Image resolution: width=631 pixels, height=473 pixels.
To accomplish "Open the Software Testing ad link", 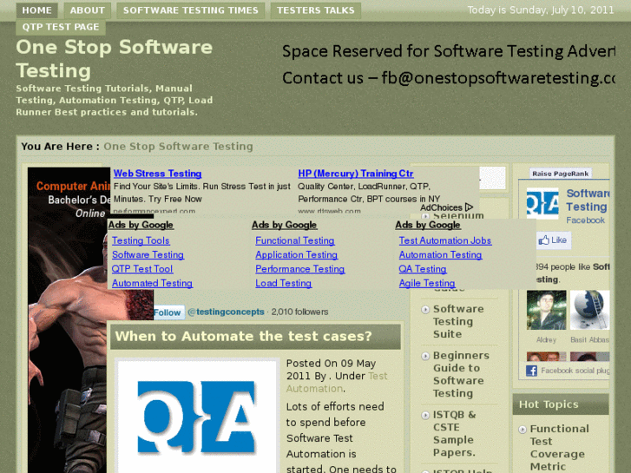I will 148,254.
